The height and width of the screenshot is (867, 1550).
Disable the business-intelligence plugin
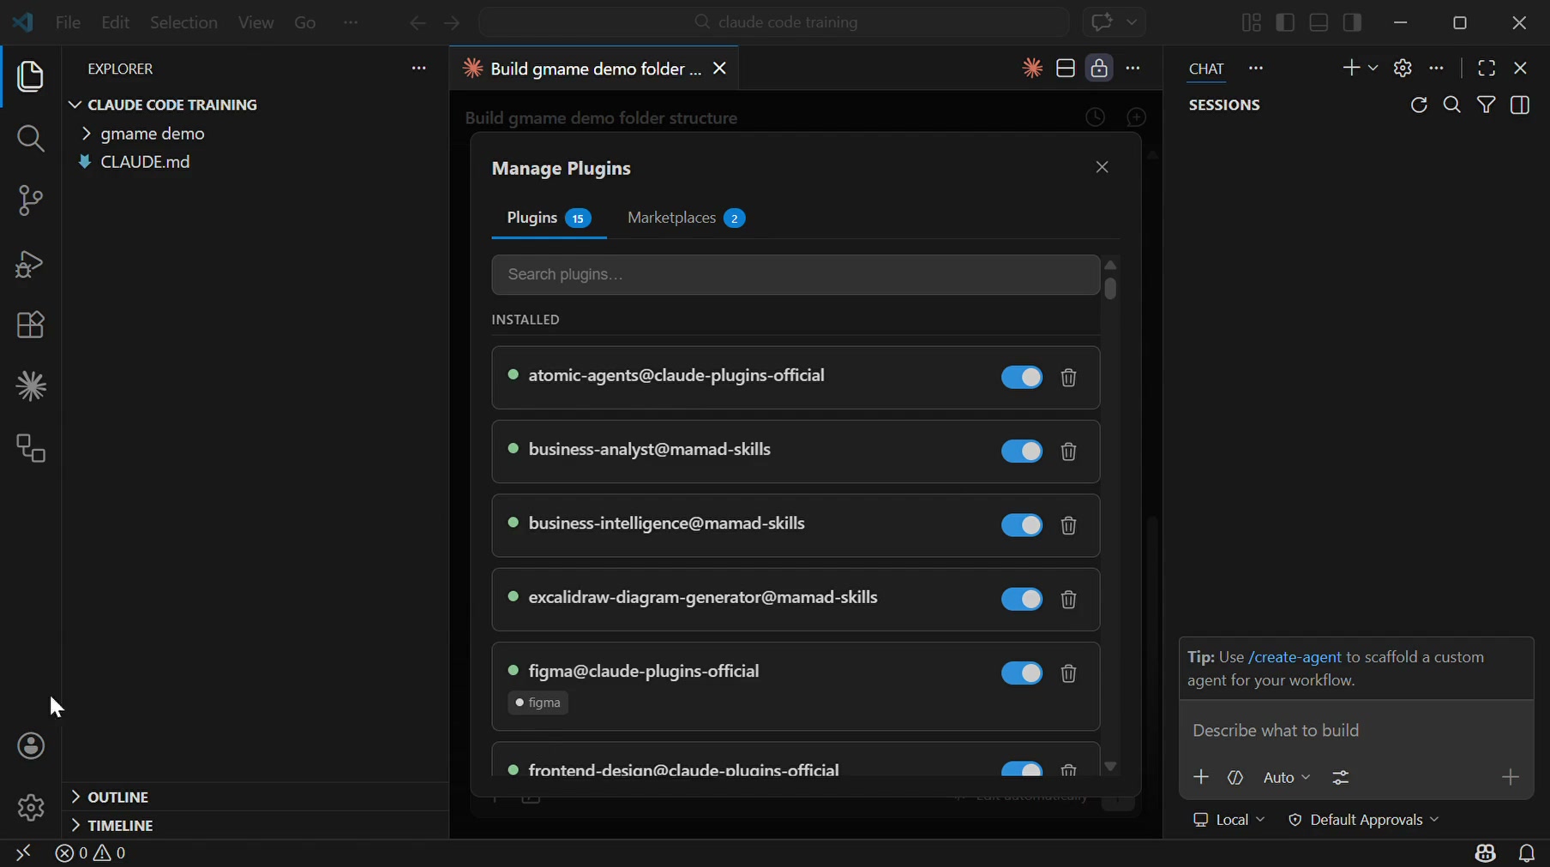click(1022, 525)
